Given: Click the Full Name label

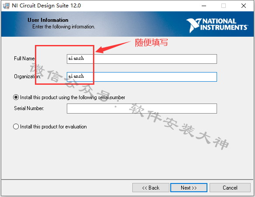Looking at the screenshot, I should tap(24, 59).
